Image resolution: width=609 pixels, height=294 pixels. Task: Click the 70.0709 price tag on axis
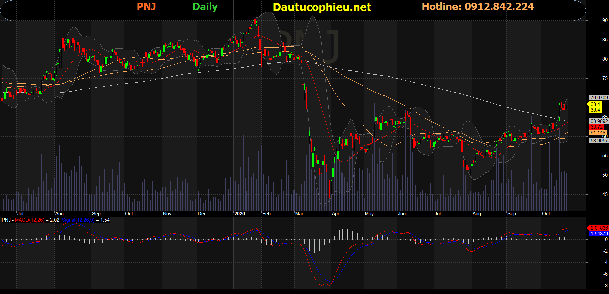(x=599, y=98)
